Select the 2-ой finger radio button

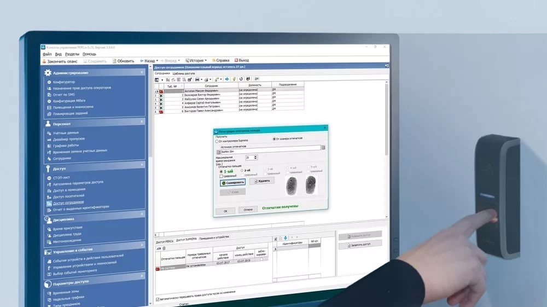point(242,170)
